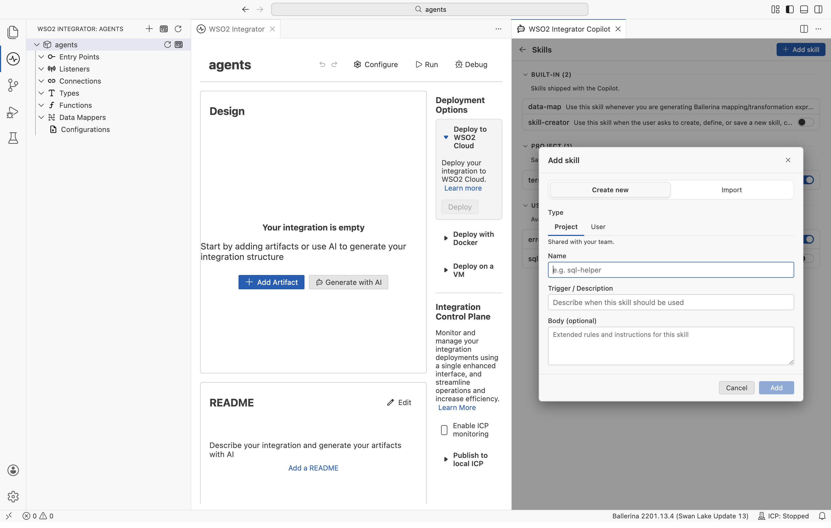The image size is (831, 528).
Task: Click the remote window icon in status bar
Action: point(9,516)
